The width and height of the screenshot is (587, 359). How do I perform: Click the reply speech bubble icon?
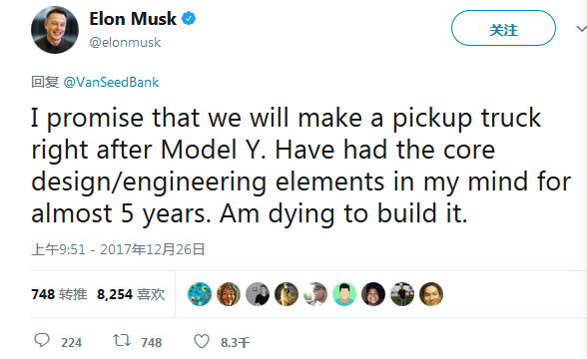click(x=42, y=340)
